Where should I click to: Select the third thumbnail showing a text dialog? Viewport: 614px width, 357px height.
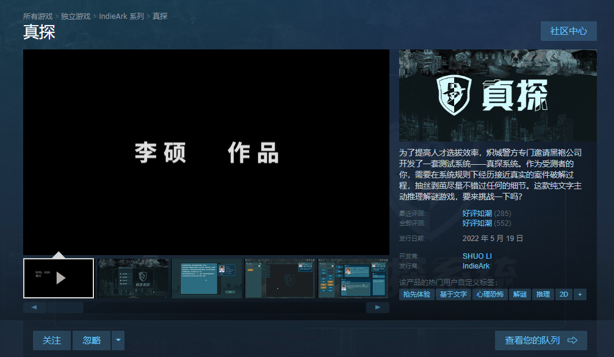pos(206,278)
